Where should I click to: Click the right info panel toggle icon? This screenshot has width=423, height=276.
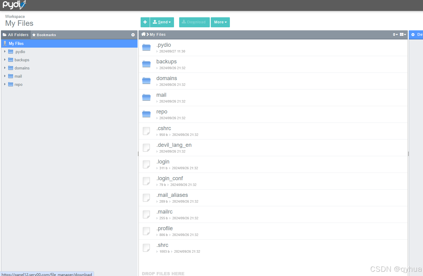pyautogui.click(x=413, y=35)
